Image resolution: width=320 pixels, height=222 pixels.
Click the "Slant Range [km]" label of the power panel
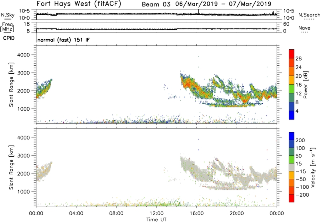tap(11, 85)
